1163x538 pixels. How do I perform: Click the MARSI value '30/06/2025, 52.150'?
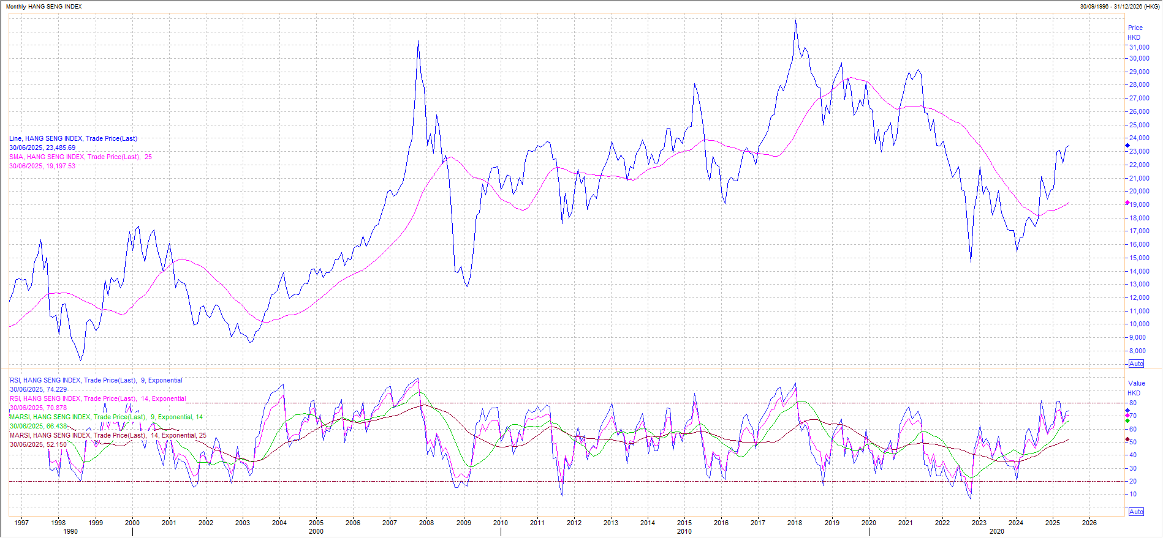[x=38, y=445]
